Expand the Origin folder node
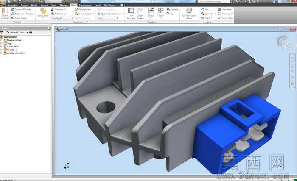 (x=1, y=43)
